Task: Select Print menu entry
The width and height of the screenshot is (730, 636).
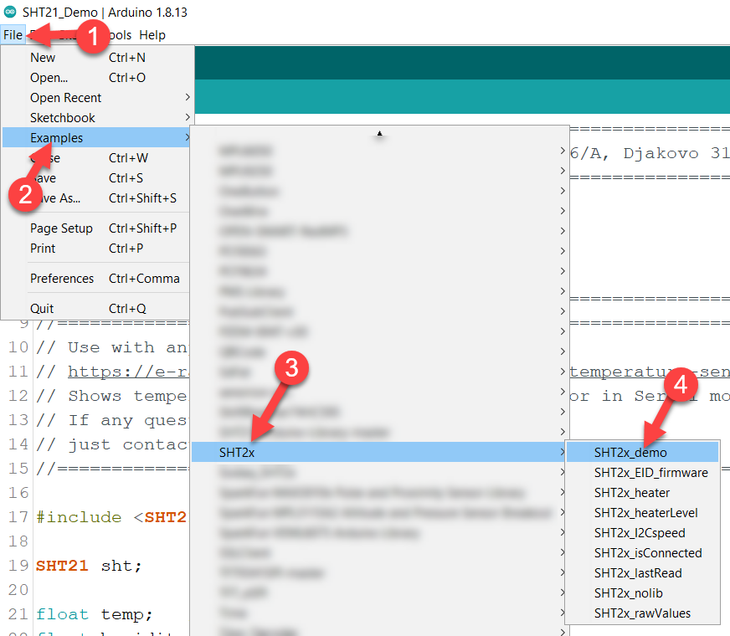Action: coord(97,248)
